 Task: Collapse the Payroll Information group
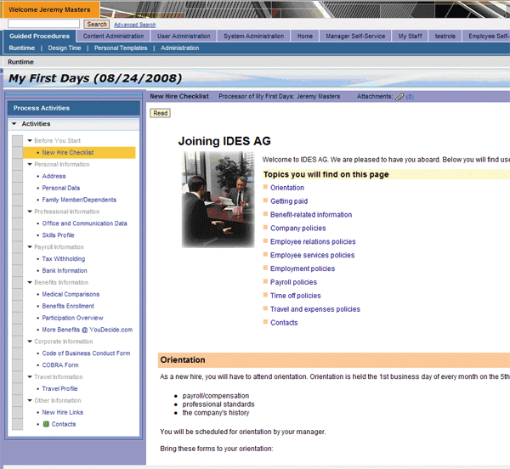[x=30, y=247]
